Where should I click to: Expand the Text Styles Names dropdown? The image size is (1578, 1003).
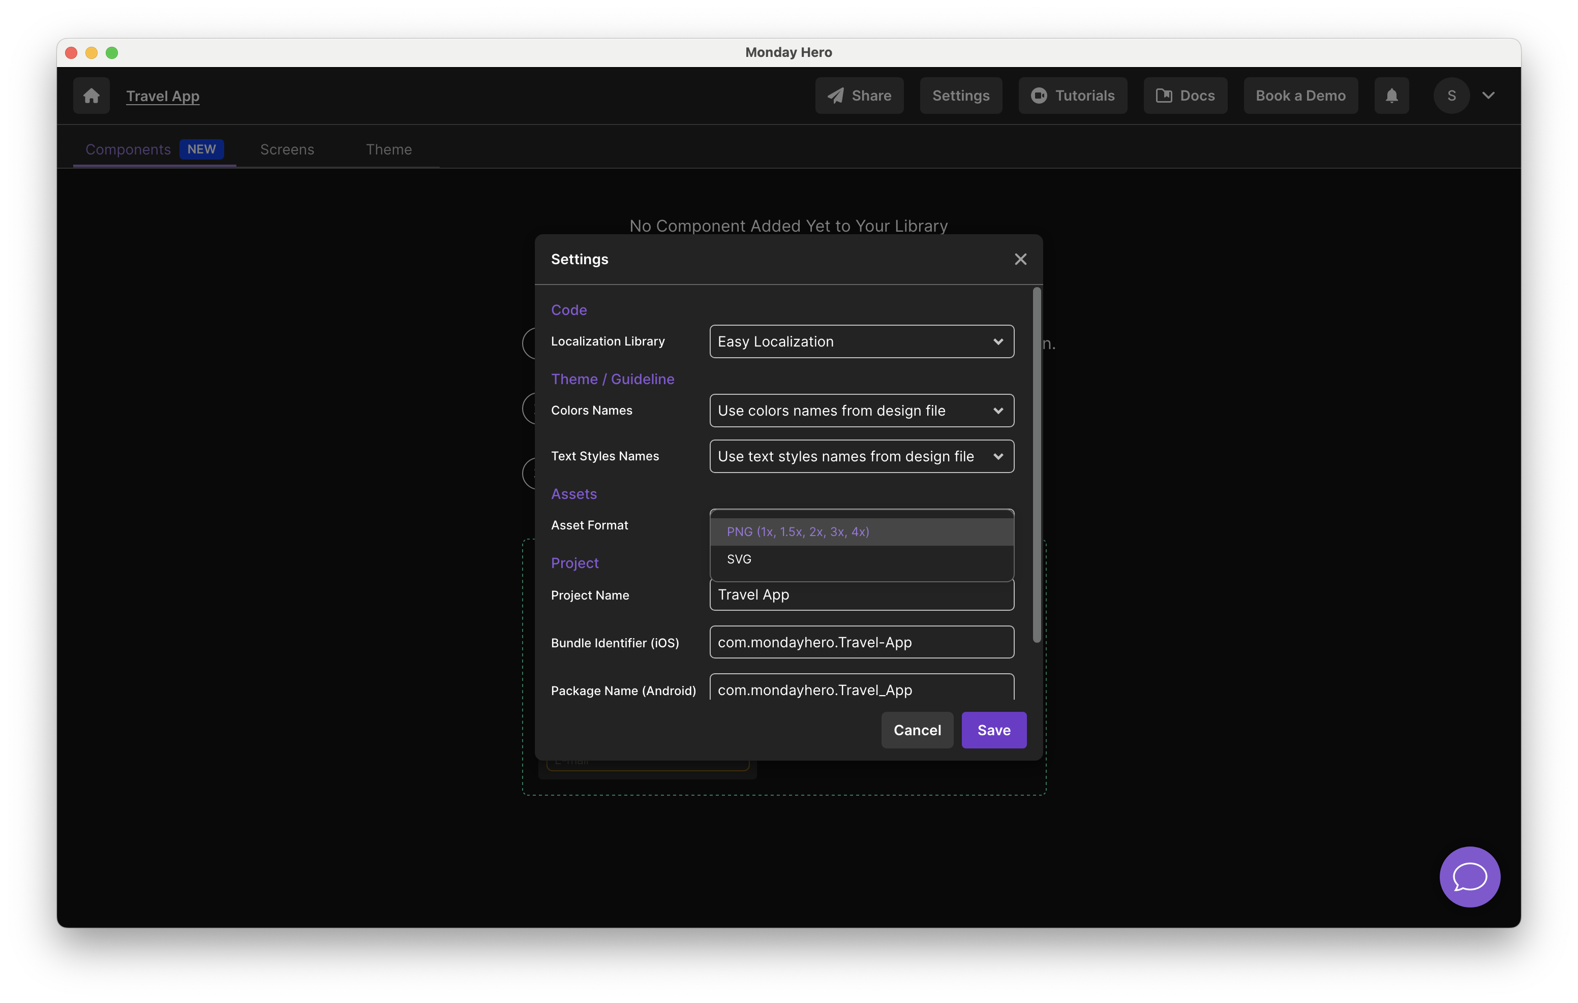861,457
